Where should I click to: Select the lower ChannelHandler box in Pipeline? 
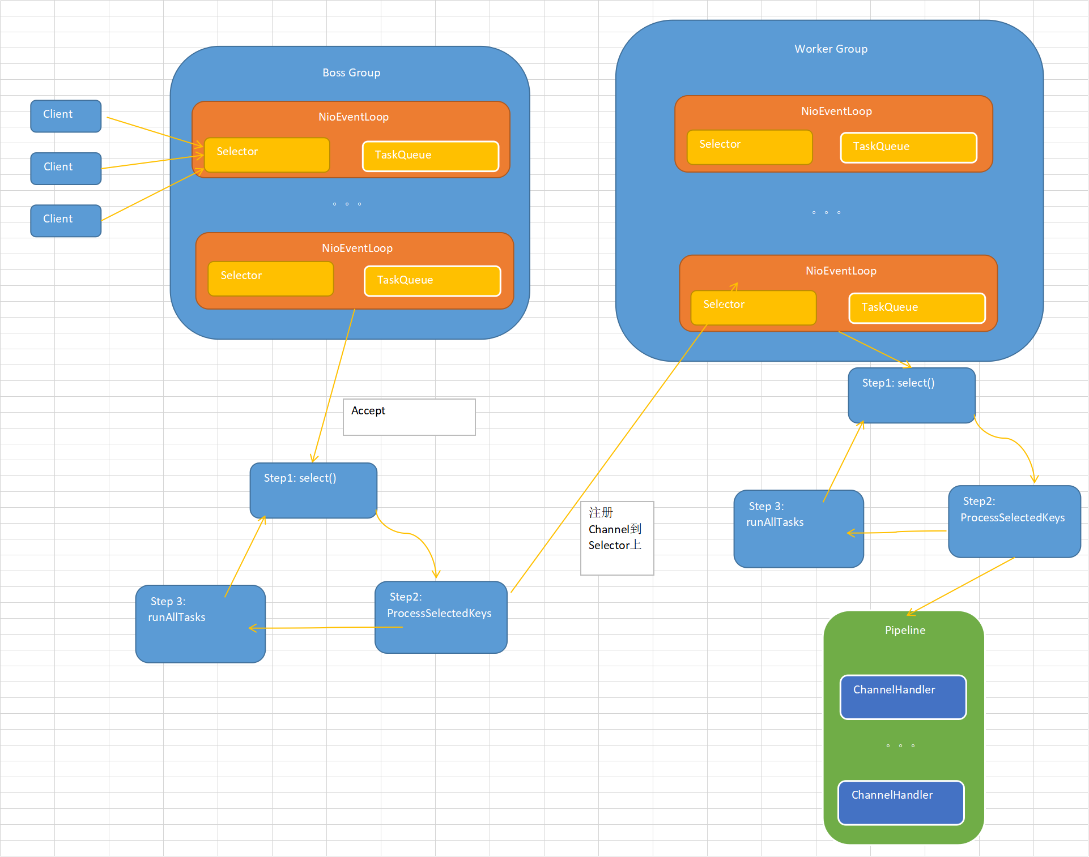coord(901,803)
